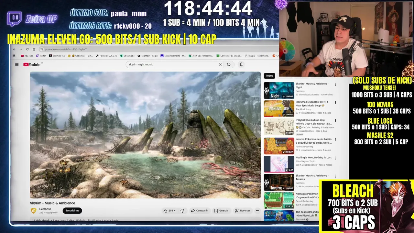Image resolution: width=414 pixels, height=233 pixels.
Task: Open Skyrim Taverns video thumbnail
Action: pyautogui.click(x=279, y=182)
